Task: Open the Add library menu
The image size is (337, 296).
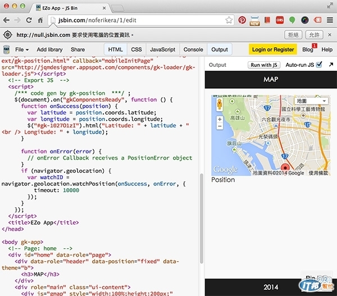Action: pyautogui.click(x=49, y=49)
